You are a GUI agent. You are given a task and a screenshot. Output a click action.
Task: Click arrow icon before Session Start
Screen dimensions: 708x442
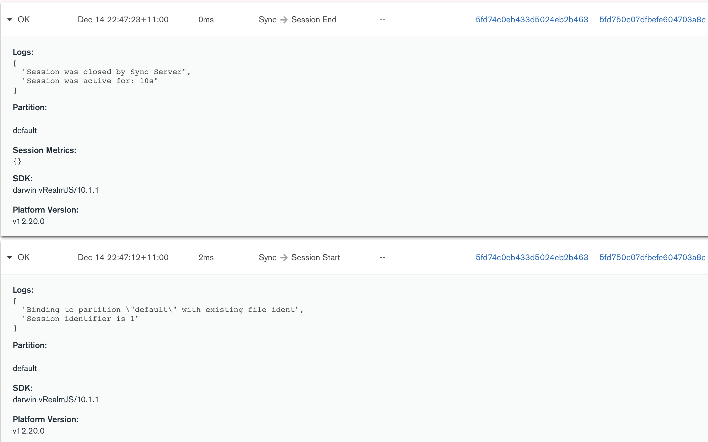click(284, 258)
